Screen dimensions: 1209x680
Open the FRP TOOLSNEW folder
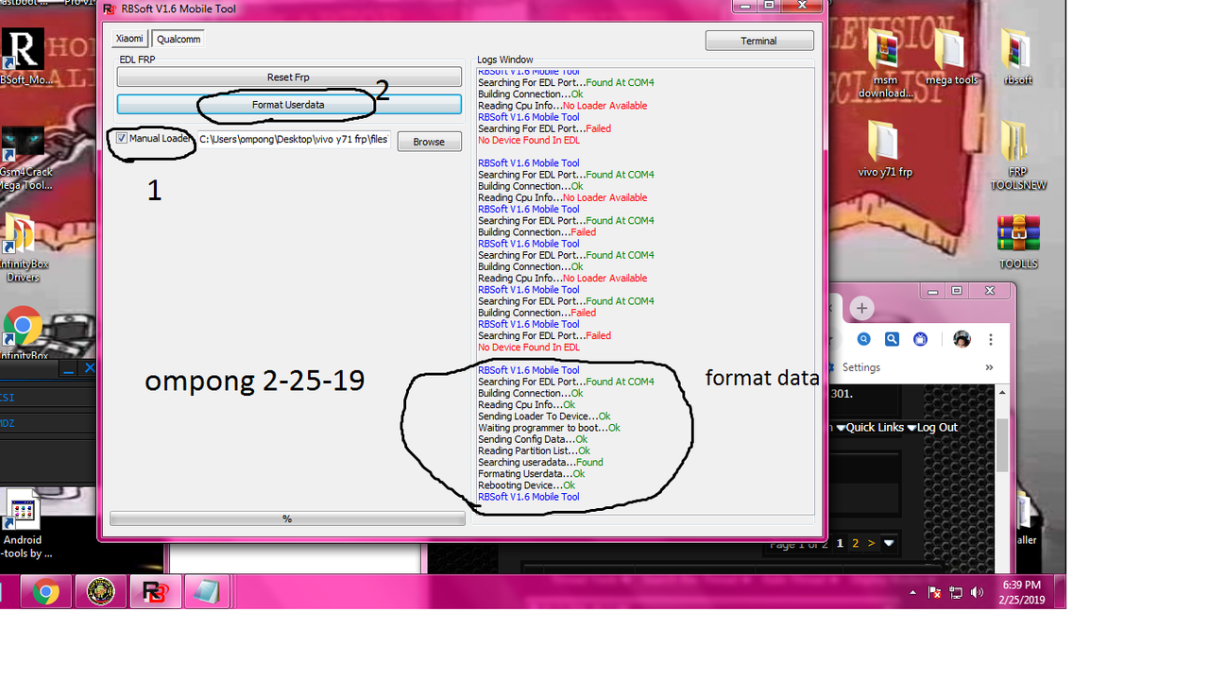tap(1017, 155)
